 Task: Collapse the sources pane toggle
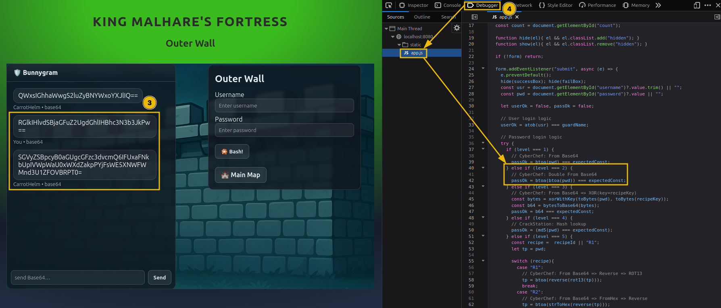click(475, 17)
